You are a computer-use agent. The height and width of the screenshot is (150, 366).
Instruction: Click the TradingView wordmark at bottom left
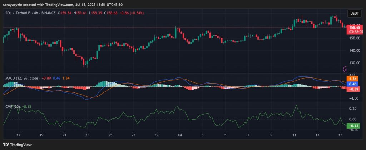pos(22,144)
